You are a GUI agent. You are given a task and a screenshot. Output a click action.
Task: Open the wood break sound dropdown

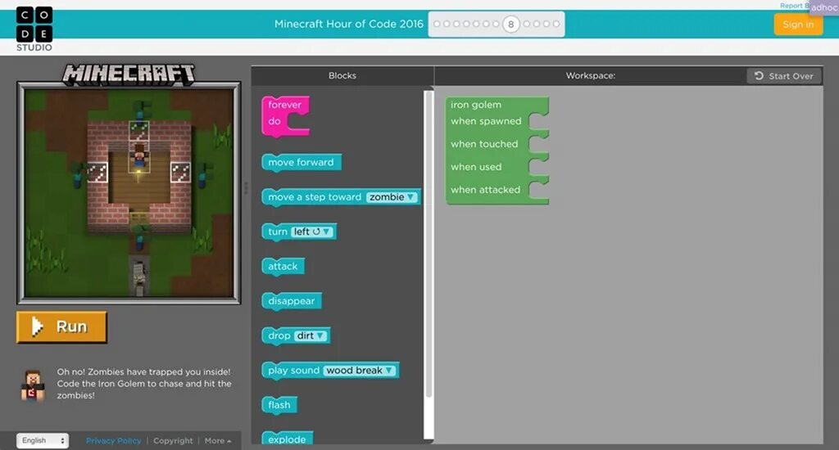tap(360, 371)
